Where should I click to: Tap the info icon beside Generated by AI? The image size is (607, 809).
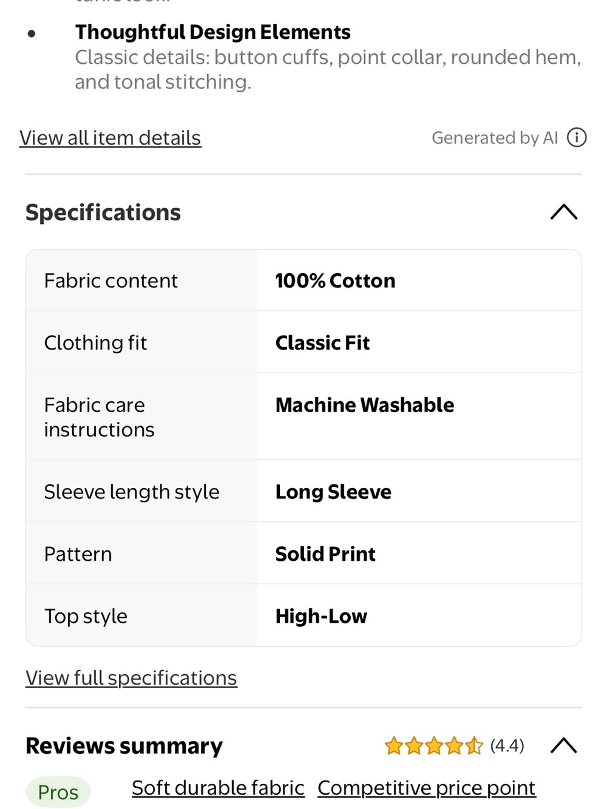577,138
